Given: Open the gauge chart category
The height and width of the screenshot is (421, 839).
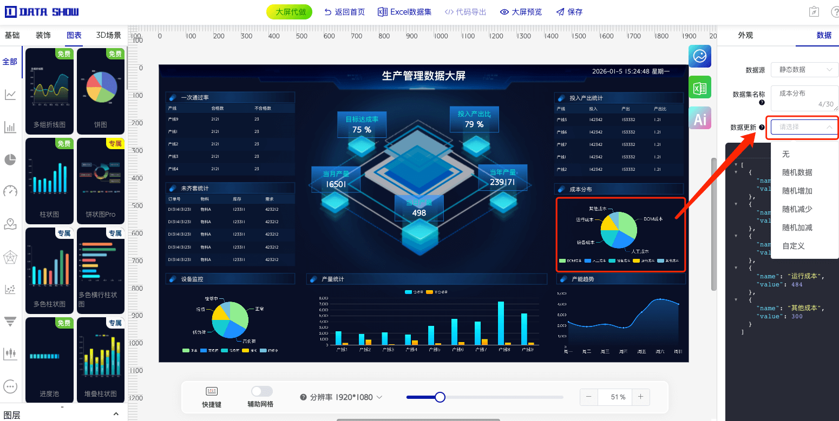Looking at the screenshot, I should tap(10, 191).
